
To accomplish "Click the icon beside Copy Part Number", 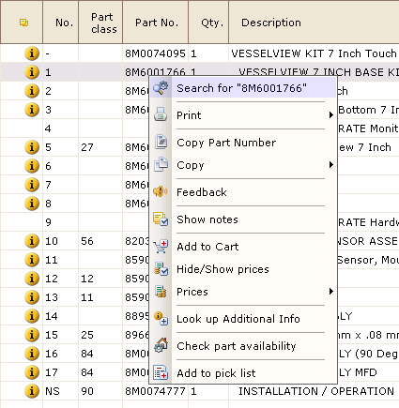I will click(x=161, y=142).
